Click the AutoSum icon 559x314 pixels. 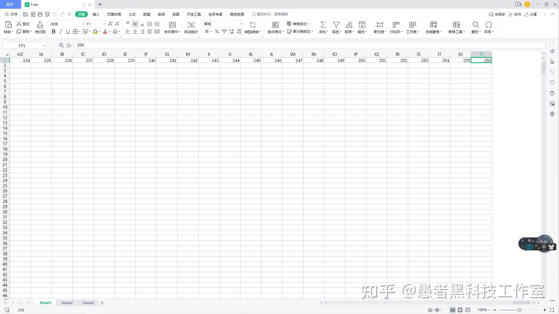(x=323, y=25)
